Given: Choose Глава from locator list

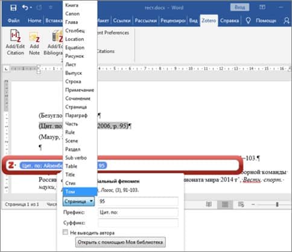Looking at the screenshot, I should 80,22.
